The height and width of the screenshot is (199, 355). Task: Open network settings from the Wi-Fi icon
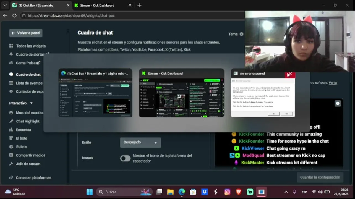314,192
